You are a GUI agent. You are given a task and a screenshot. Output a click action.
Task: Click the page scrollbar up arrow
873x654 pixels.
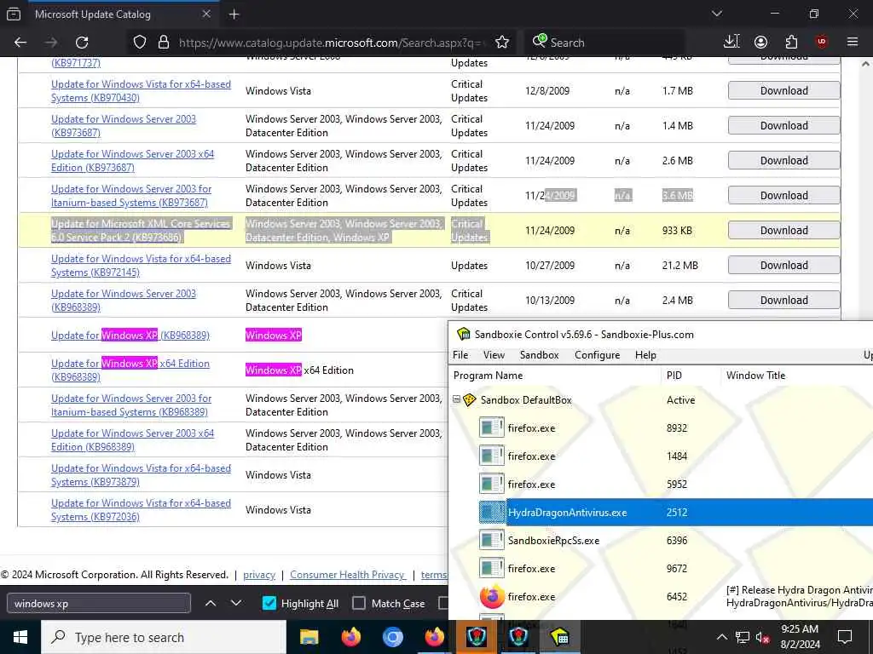click(x=865, y=64)
